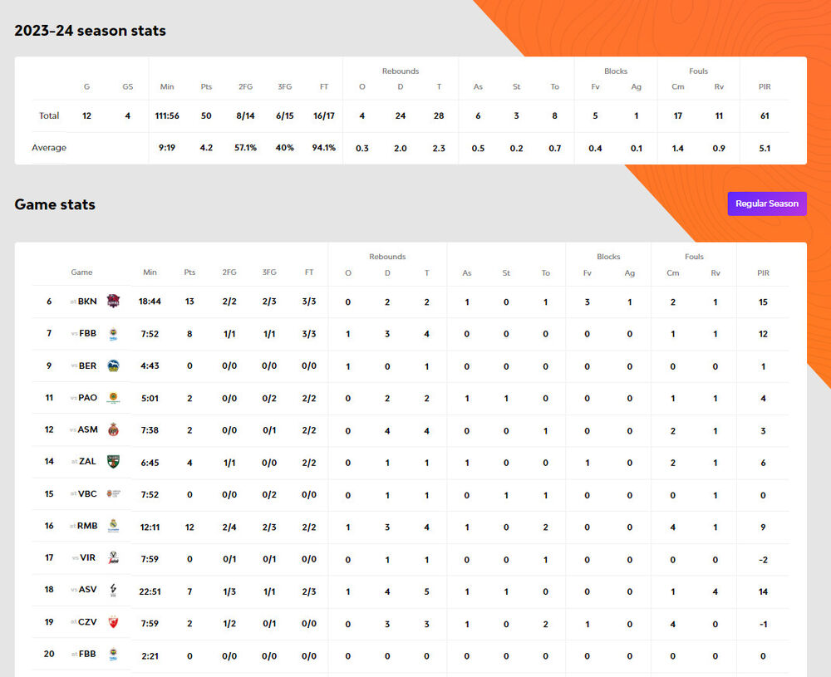Select the PAO team logo in game 11

point(113,398)
